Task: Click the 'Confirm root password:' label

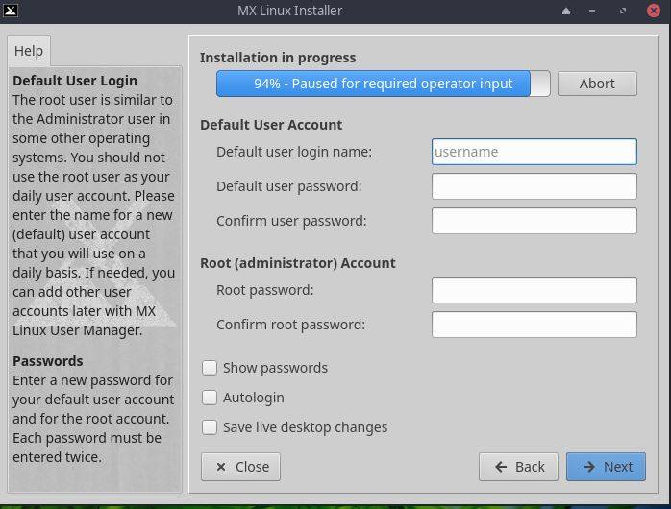Action: point(290,325)
